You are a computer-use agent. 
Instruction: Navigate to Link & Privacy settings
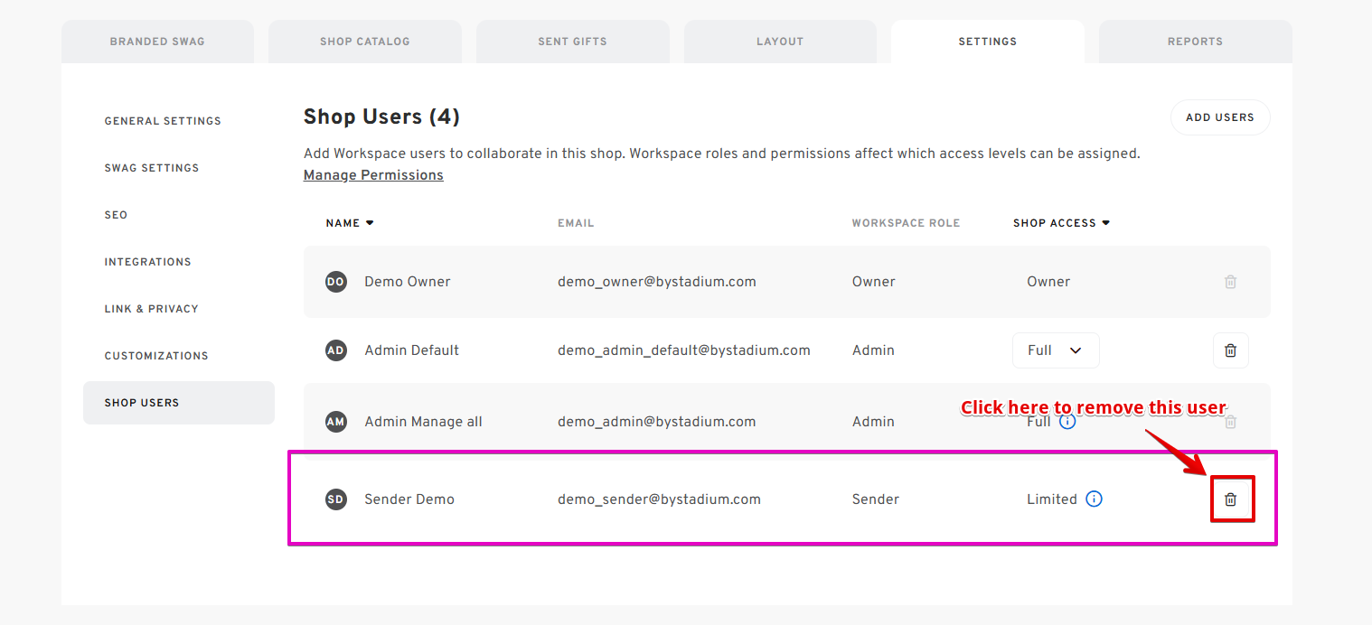click(151, 309)
